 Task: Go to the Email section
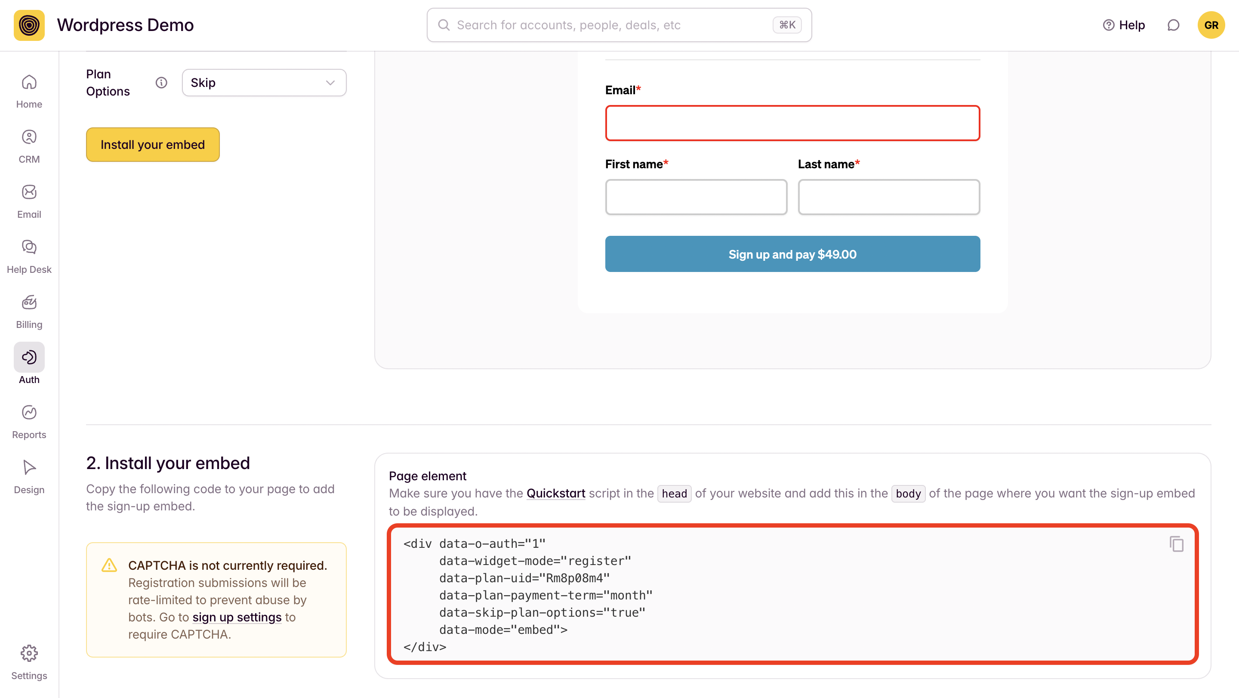(29, 201)
